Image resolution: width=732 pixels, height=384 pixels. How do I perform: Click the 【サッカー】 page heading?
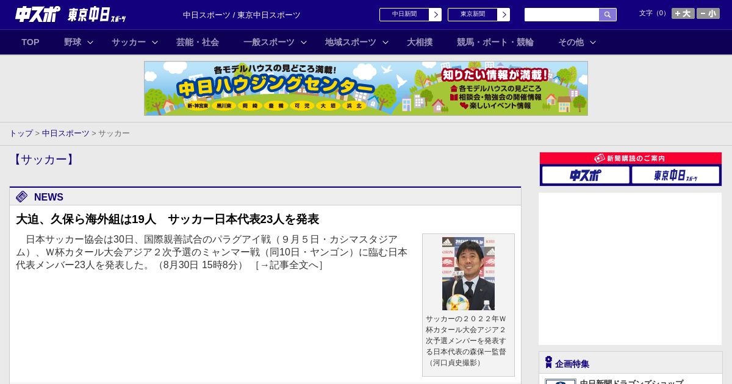(x=44, y=160)
